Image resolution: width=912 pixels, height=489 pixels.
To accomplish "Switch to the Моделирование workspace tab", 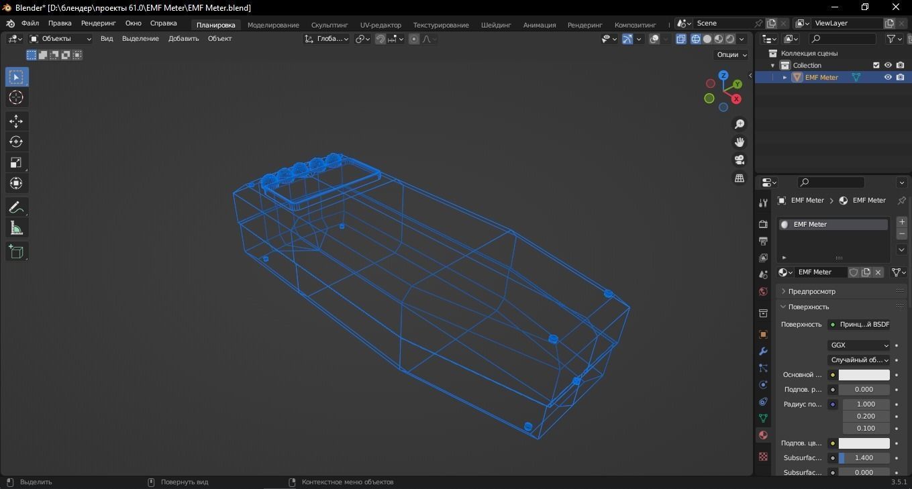I will point(273,25).
